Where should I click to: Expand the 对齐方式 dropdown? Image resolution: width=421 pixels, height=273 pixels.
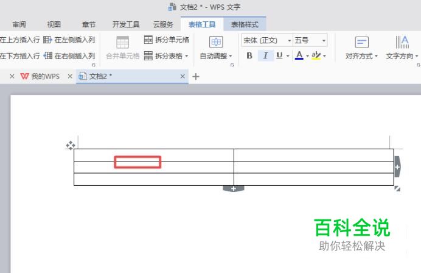click(x=376, y=56)
